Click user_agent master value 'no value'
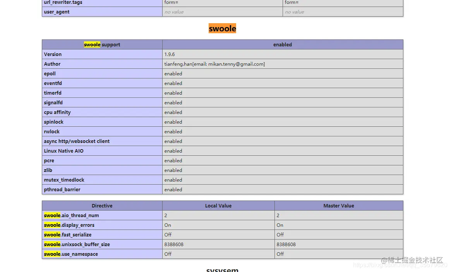The width and height of the screenshot is (451, 272). point(294,12)
